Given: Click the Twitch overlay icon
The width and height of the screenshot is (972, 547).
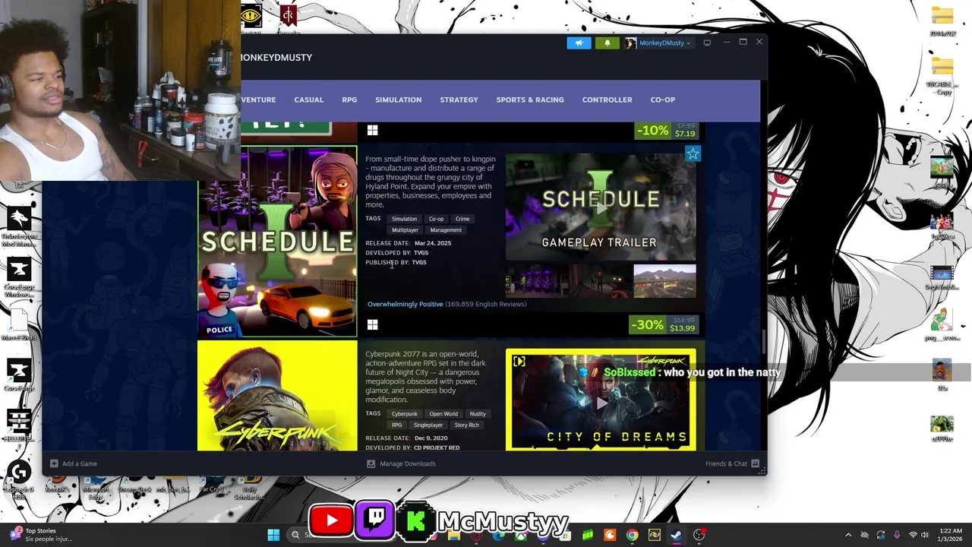Looking at the screenshot, I should click(x=374, y=520).
